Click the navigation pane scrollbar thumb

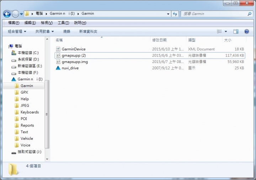coord(47,114)
